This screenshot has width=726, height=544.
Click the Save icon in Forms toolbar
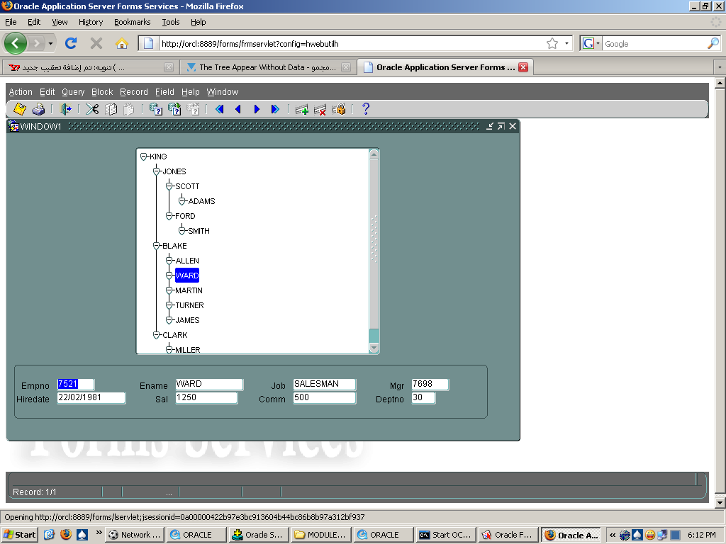20,109
